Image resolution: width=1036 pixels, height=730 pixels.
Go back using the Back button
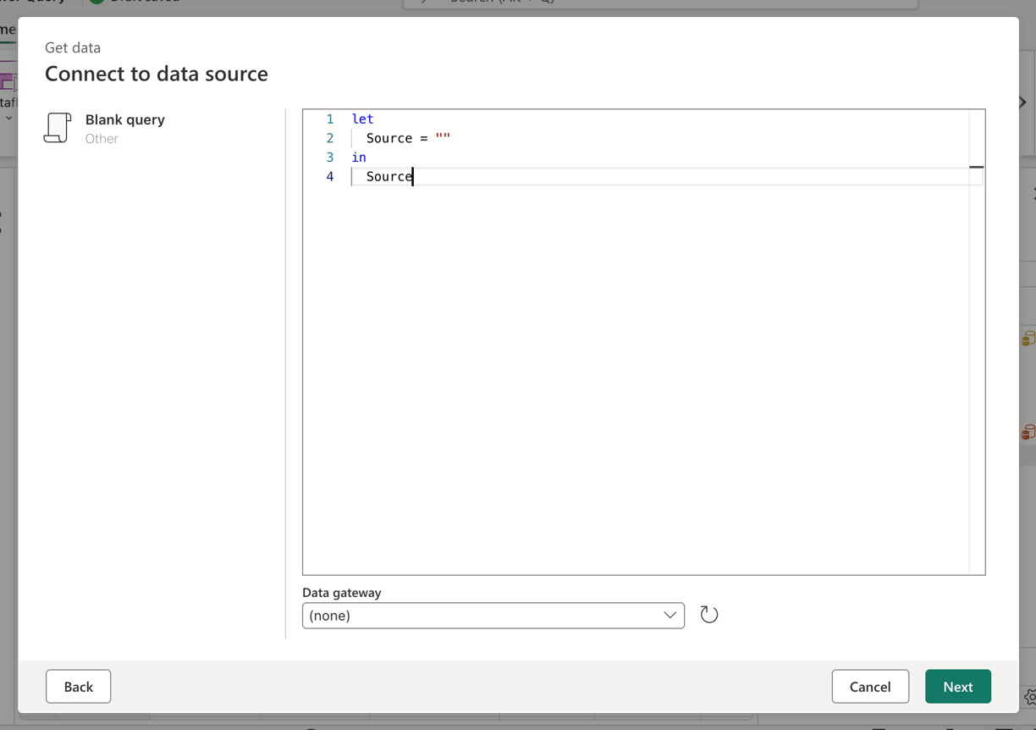(x=78, y=686)
